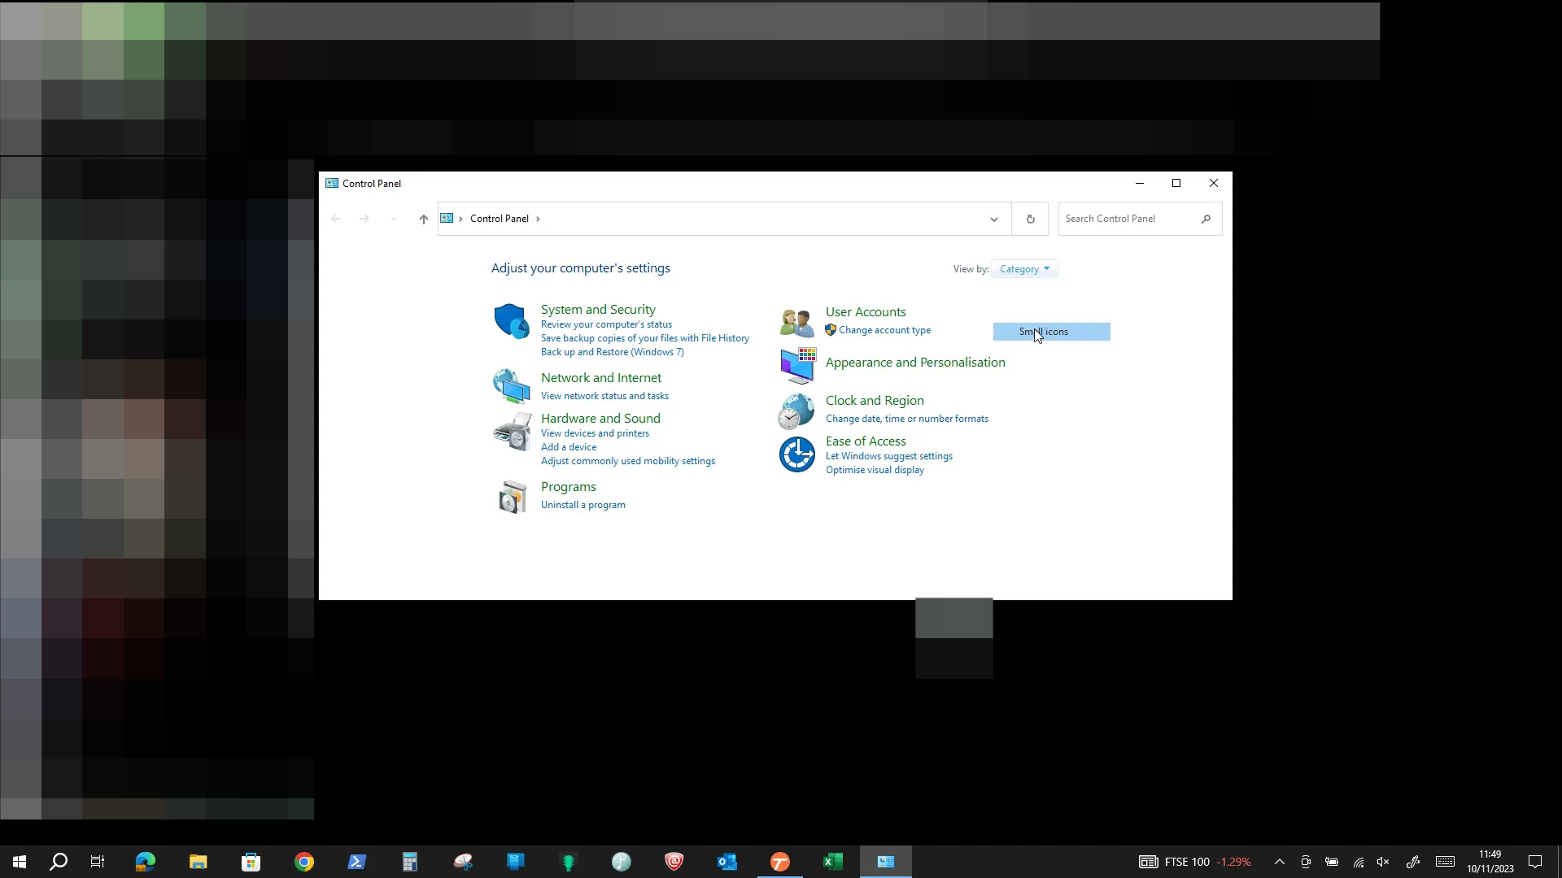Open the Programs disc box icon
The image size is (1562, 878).
pyautogui.click(x=513, y=497)
